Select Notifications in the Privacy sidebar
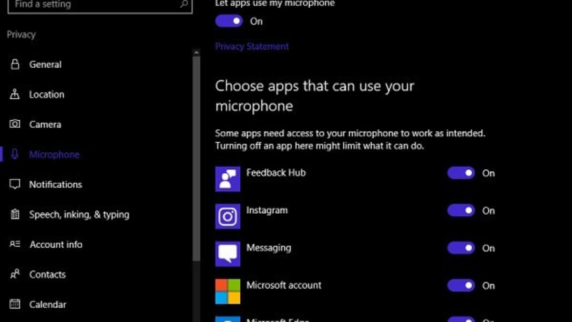Viewport: 572px width, 322px height. pyautogui.click(x=56, y=184)
